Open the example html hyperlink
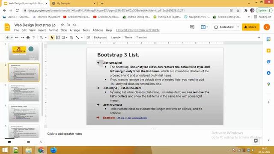 (x=132, y=118)
